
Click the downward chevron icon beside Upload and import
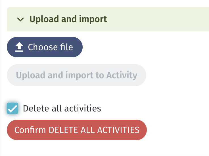[20, 19]
